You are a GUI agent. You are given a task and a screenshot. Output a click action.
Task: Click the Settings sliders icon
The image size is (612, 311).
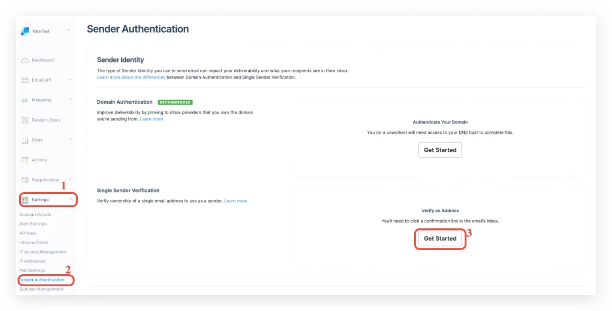click(x=25, y=200)
